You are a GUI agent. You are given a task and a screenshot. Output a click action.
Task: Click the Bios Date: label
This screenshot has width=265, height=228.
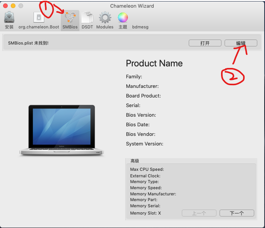[x=138, y=125]
